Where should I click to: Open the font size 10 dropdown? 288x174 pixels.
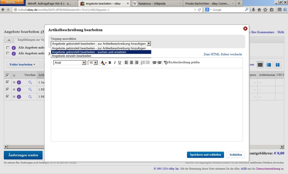(x=95, y=63)
